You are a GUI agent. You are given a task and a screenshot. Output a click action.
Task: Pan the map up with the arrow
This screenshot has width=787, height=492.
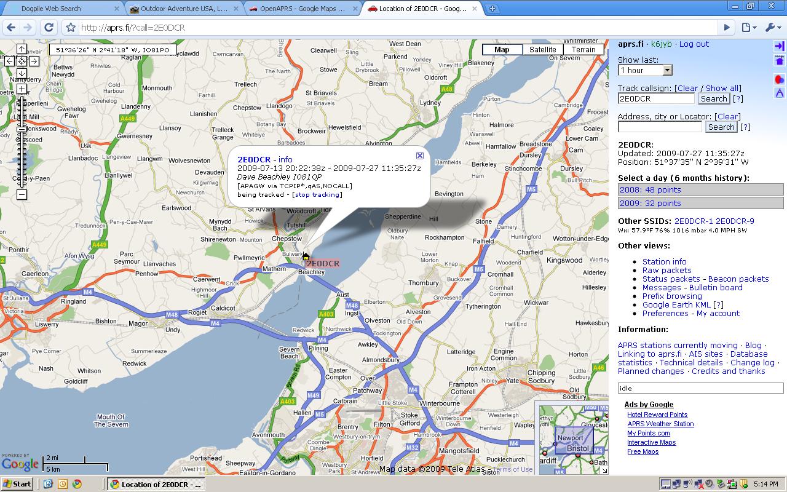(22, 49)
